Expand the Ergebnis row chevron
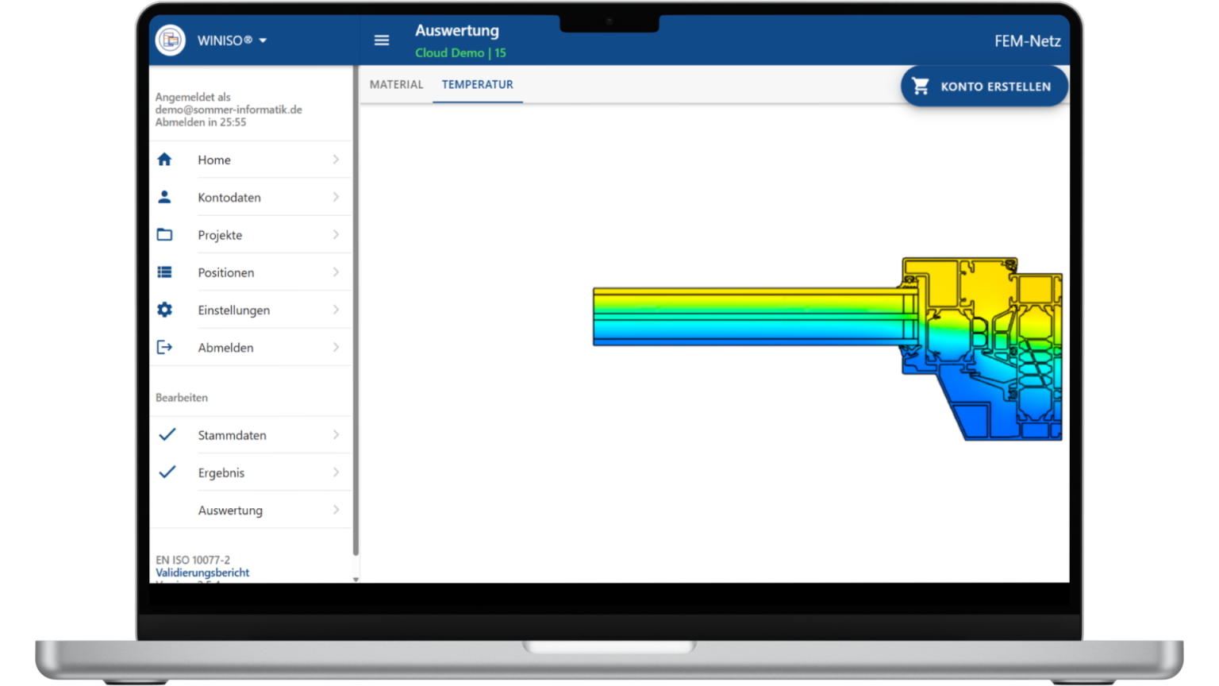The height and width of the screenshot is (686, 1219). [336, 472]
